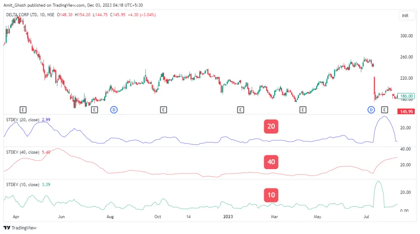
Task: Select the earnings E marker above October
Action: (163, 110)
